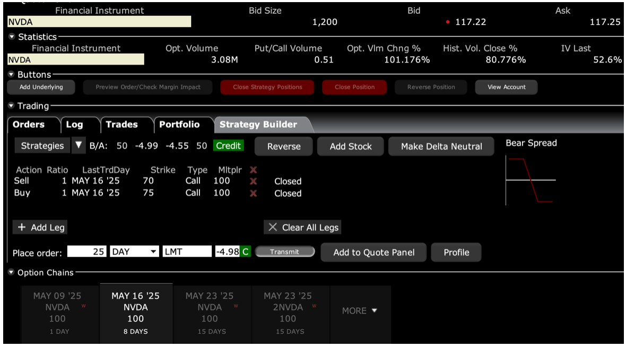Click the Strategies button
The height and width of the screenshot is (347, 626).
pos(42,146)
